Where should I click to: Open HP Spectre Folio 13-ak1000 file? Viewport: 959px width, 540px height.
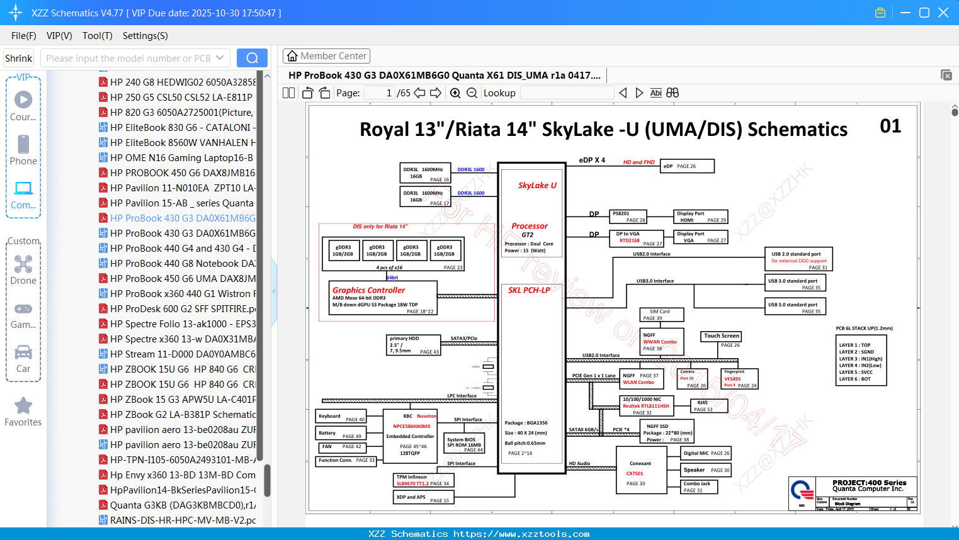178,323
